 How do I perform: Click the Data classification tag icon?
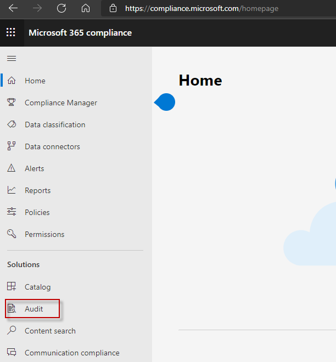click(x=12, y=124)
